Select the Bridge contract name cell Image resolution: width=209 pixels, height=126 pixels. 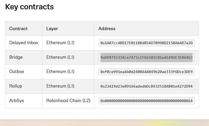click(24, 57)
